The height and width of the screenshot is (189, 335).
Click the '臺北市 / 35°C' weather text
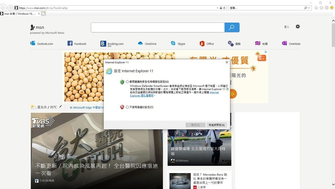47,107
